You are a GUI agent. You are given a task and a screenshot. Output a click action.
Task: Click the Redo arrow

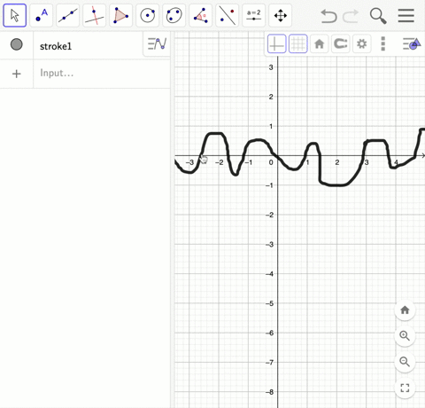tap(351, 16)
